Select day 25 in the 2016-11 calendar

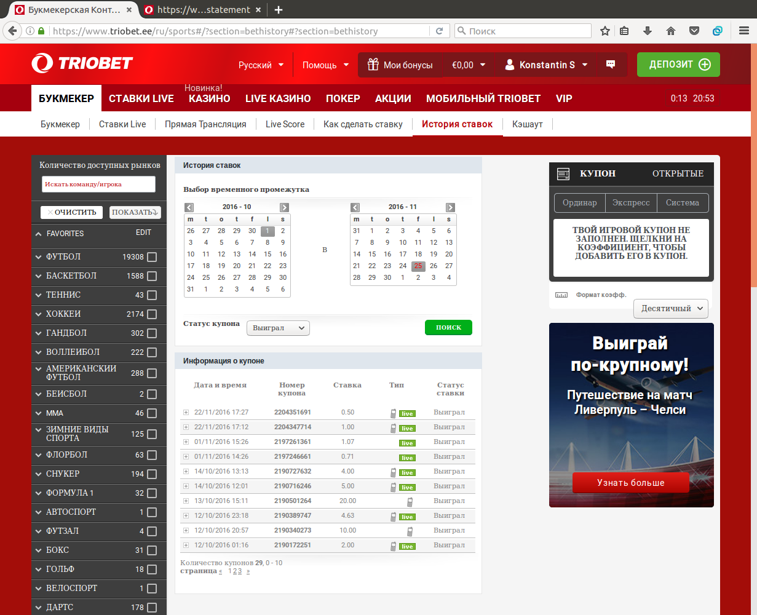tap(418, 266)
